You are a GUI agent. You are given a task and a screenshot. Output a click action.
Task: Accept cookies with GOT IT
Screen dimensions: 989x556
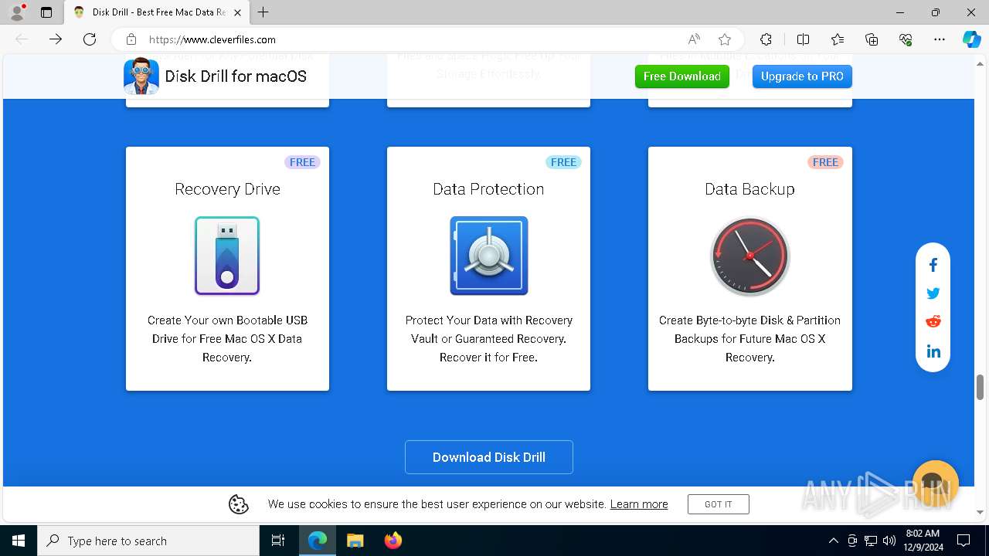click(719, 504)
